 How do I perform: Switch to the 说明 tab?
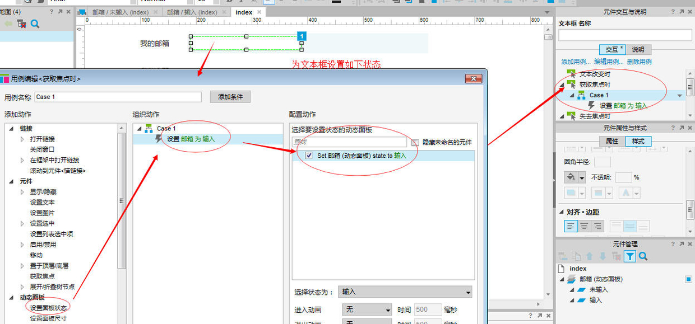click(x=638, y=49)
